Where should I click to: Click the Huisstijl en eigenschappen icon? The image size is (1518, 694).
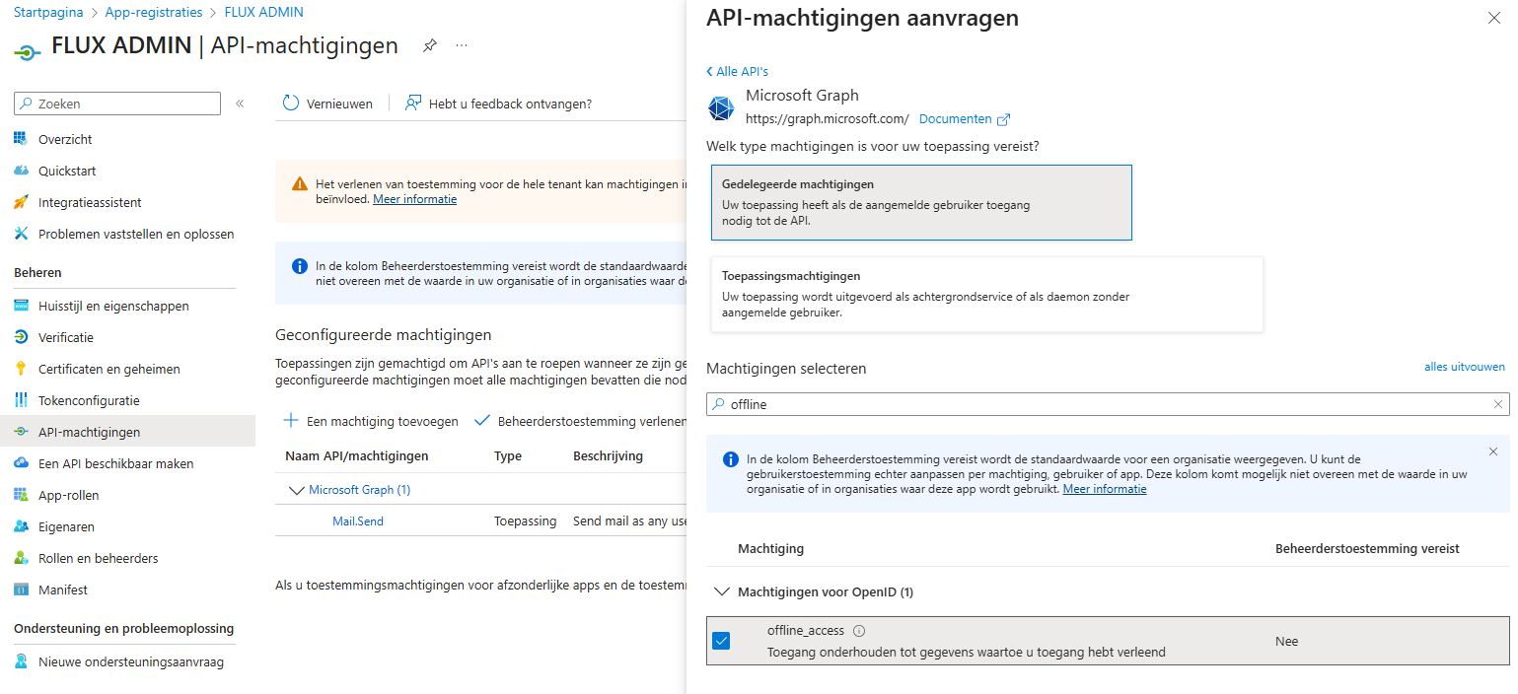[22, 306]
